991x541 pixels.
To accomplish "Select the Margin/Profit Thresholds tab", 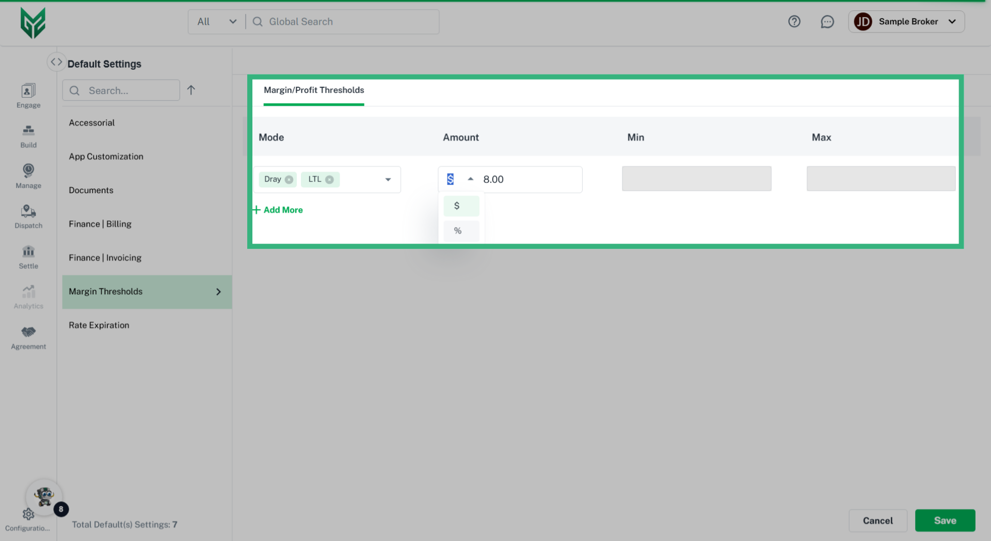I will [314, 90].
